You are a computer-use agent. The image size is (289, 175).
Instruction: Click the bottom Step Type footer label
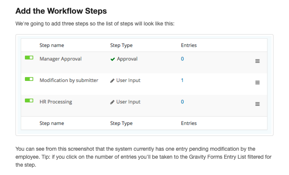click(121, 123)
